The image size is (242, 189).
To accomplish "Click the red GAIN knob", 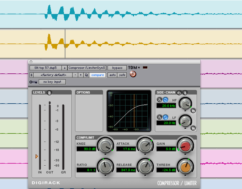I will click(185, 146).
